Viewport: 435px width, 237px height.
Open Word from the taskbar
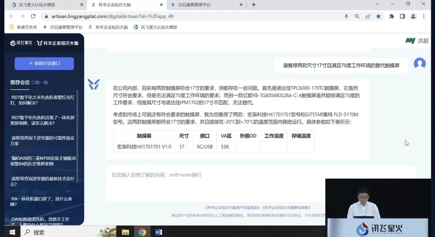(x=159, y=232)
